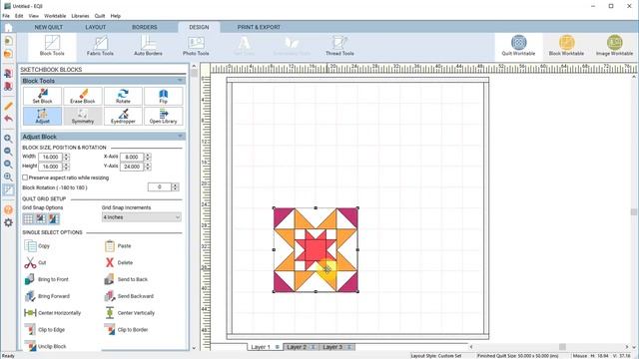
Task: Switch to BORDERS tab
Action: click(144, 27)
